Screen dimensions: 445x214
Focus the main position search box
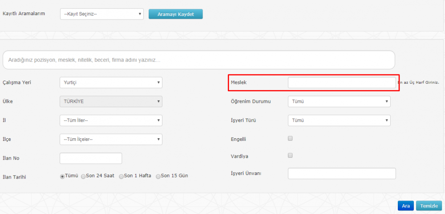pyautogui.click(x=198, y=60)
